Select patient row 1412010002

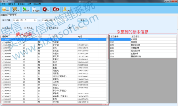click(x=54, y=42)
